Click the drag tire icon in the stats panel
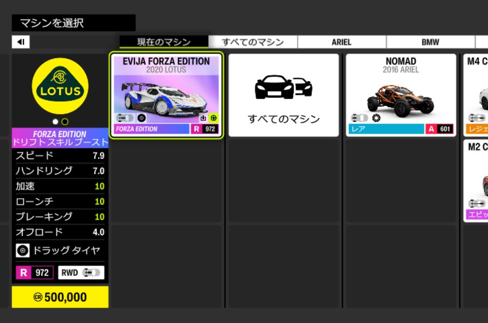Image resolution: width=488 pixels, height=323 pixels. 23,251
